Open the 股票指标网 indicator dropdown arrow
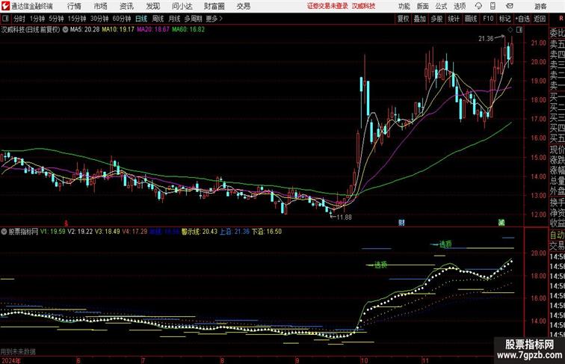The image size is (565, 364). click(x=4, y=232)
